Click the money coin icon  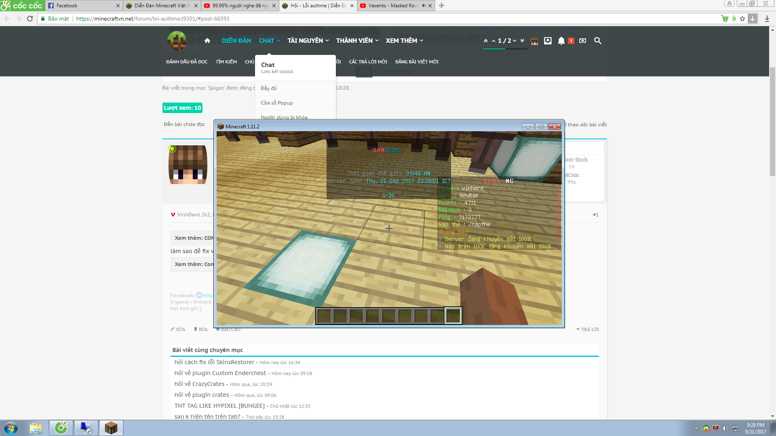(582, 41)
